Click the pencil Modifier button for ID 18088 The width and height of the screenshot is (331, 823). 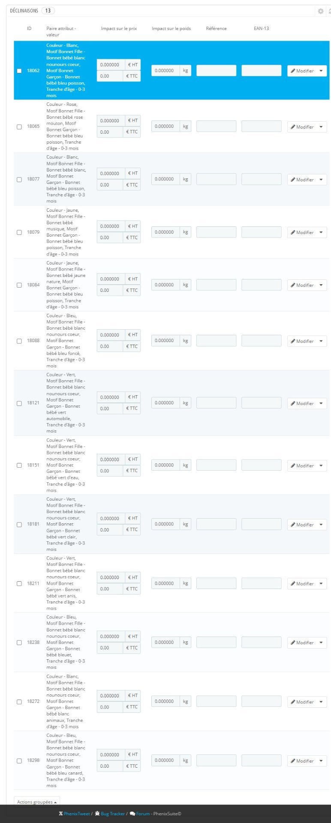tap(302, 341)
